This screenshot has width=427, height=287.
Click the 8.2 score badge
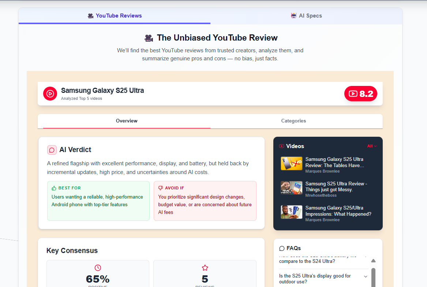[x=360, y=94]
